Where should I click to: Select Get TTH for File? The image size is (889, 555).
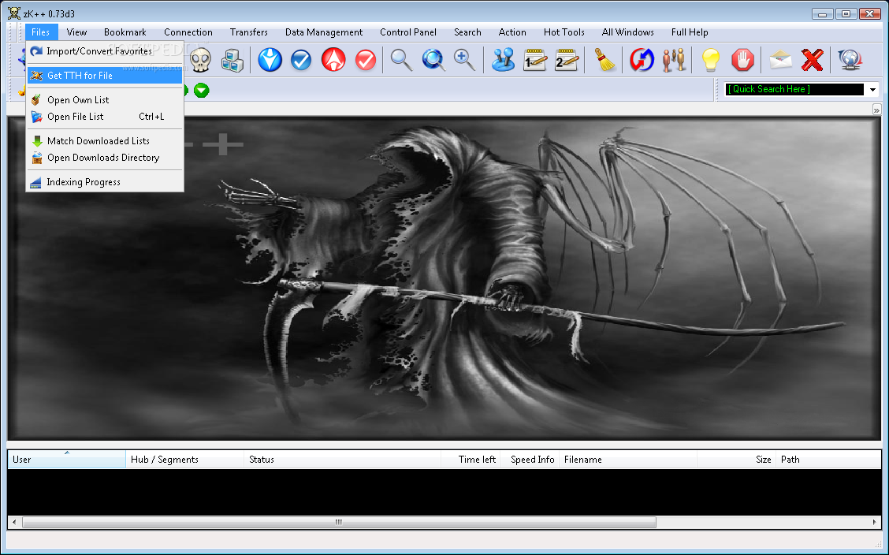105,76
